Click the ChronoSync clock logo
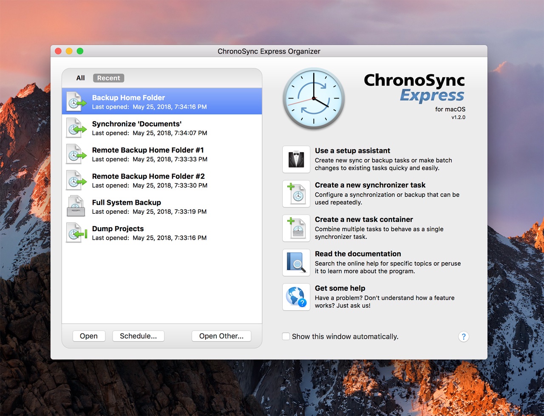This screenshot has height=416, width=544. (314, 99)
